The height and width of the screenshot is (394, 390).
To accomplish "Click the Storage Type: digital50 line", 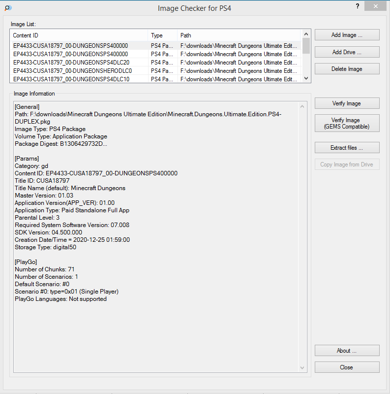I will [x=45, y=247].
